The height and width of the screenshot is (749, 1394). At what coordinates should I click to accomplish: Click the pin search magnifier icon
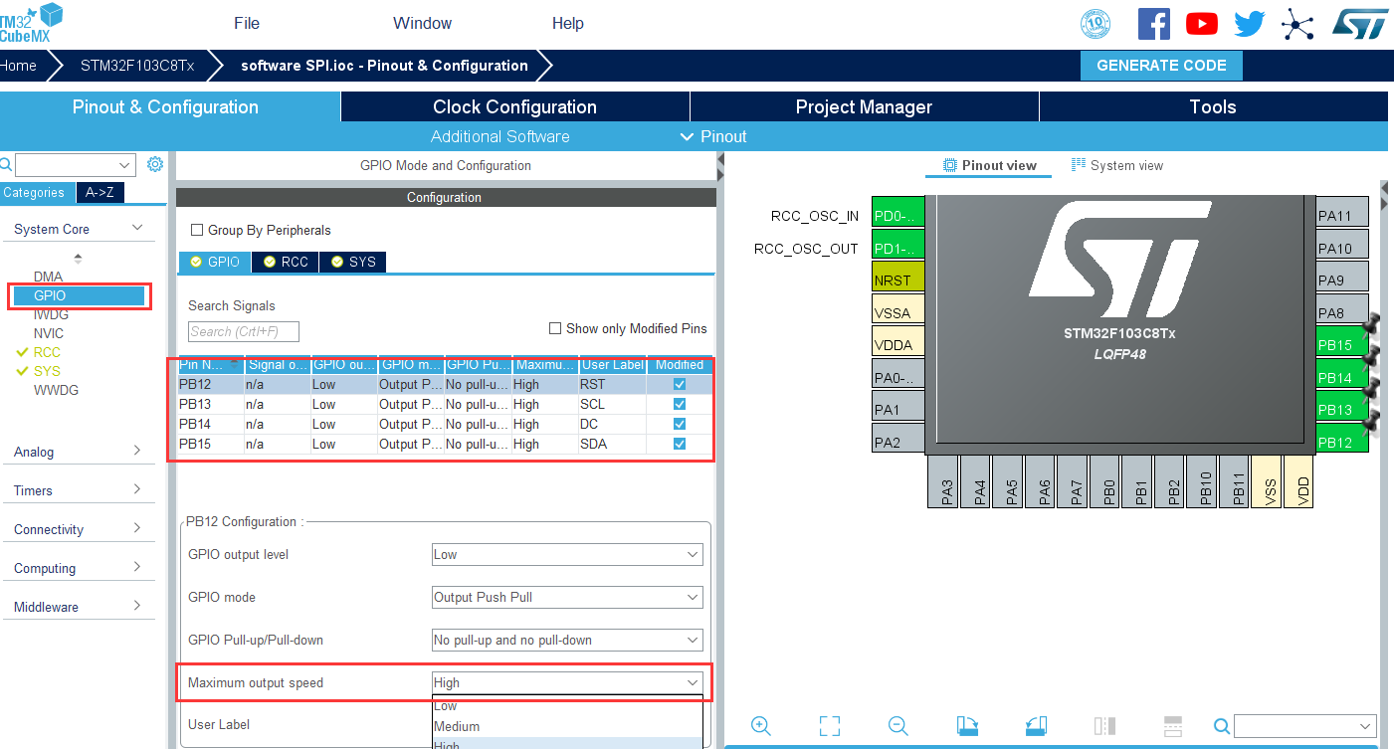coord(1222,725)
